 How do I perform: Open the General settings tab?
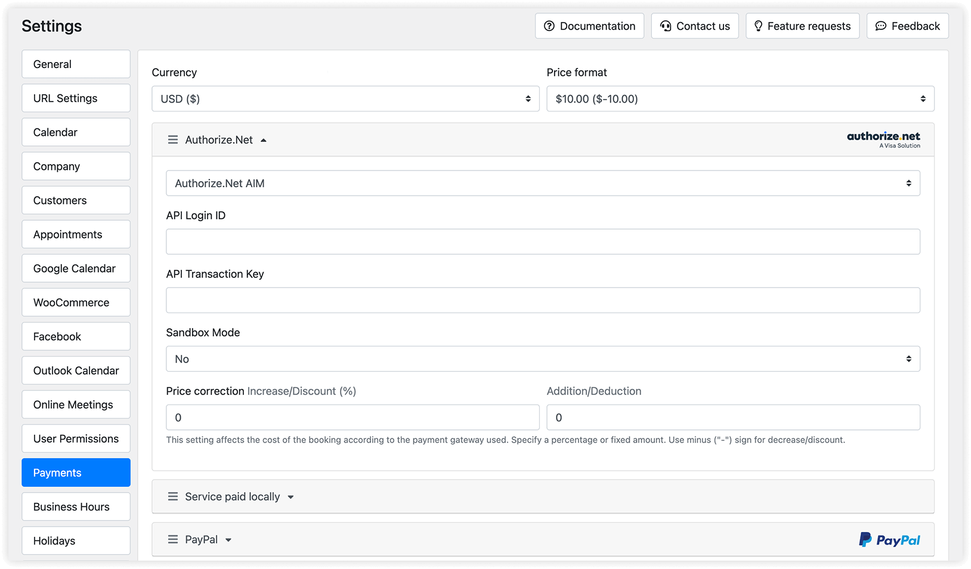click(76, 64)
